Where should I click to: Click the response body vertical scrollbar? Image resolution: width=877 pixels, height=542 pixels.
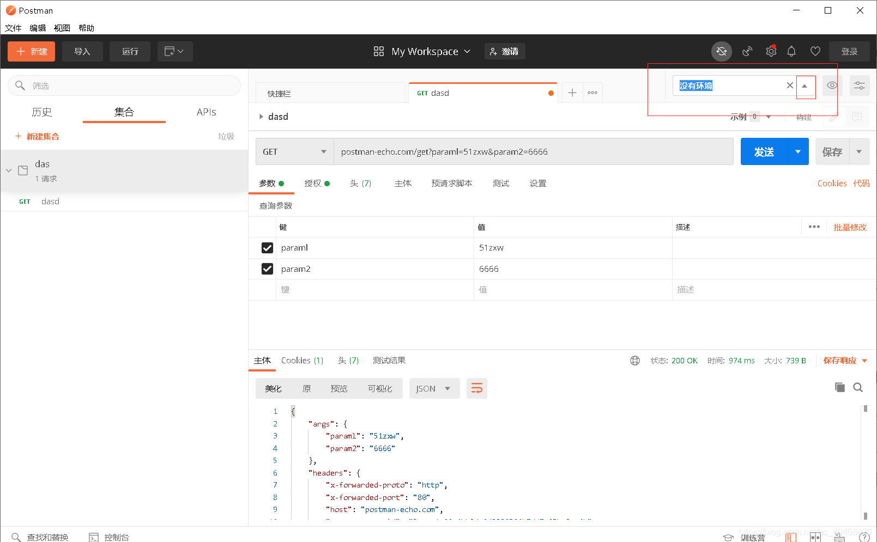[x=865, y=462]
